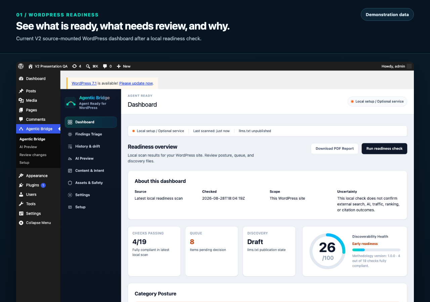Click the WordPress Settings sliders icon
430x302 pixels.
[x=21, y=213]
